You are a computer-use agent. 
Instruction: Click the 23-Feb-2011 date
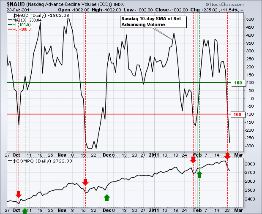tap(19, 10)
